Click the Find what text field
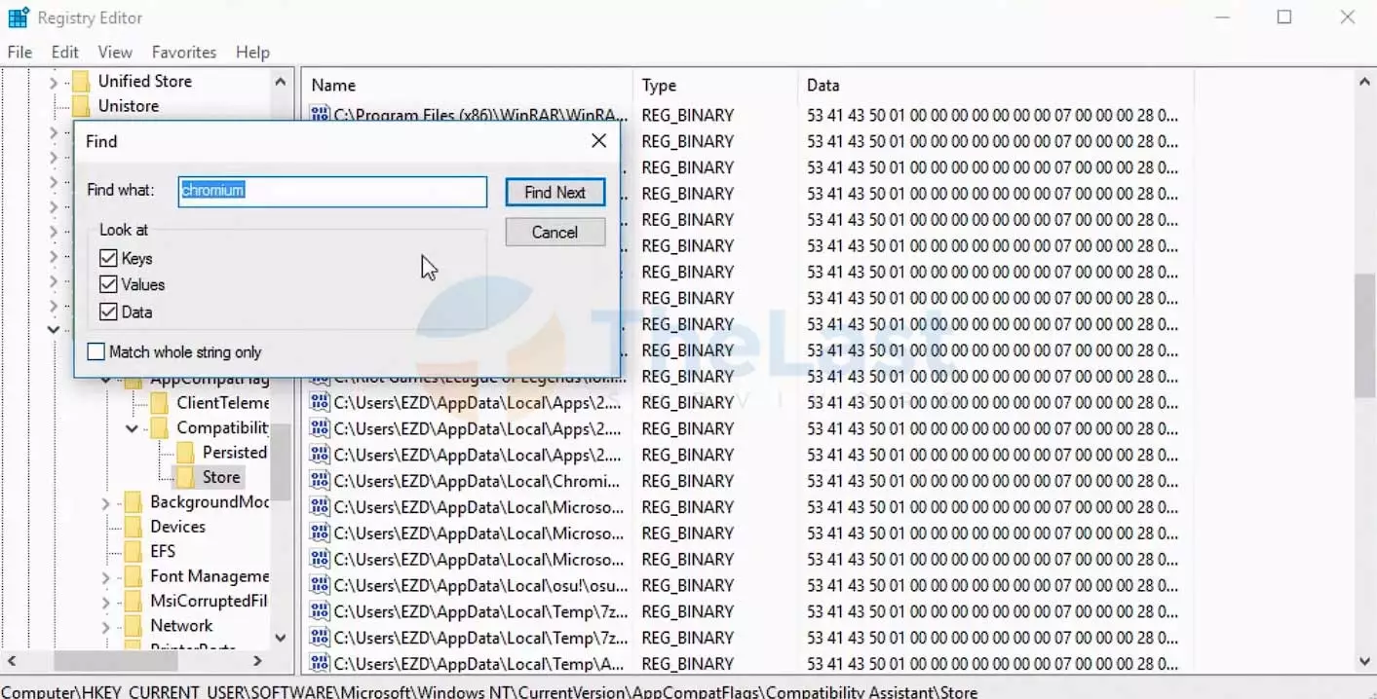 [x=332, y=191]
